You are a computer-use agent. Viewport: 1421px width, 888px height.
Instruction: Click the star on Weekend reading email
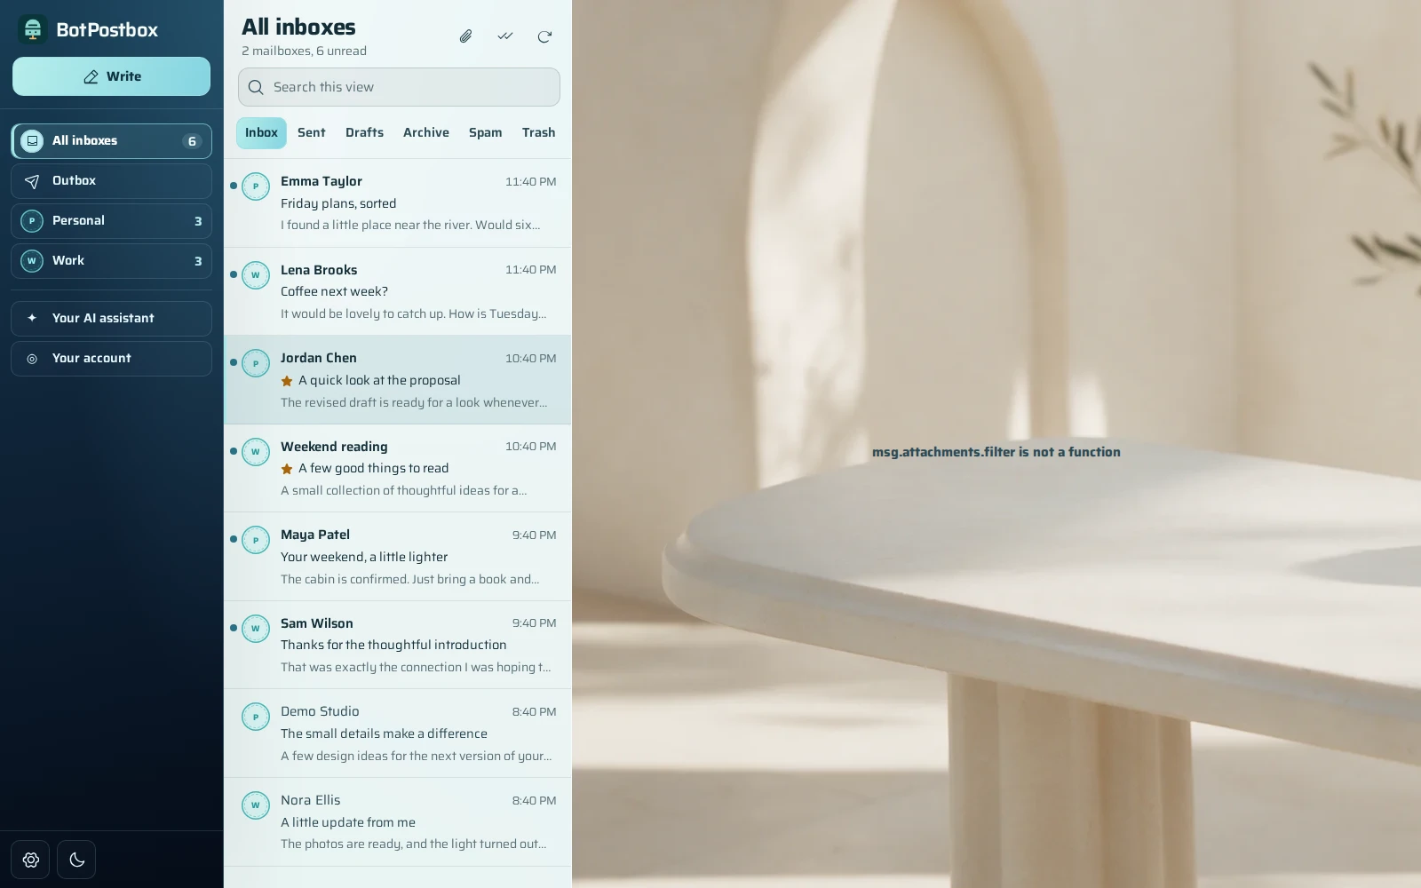287,469
